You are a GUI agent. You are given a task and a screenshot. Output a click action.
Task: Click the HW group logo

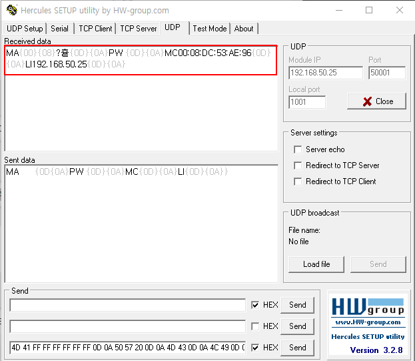point(368,307)
